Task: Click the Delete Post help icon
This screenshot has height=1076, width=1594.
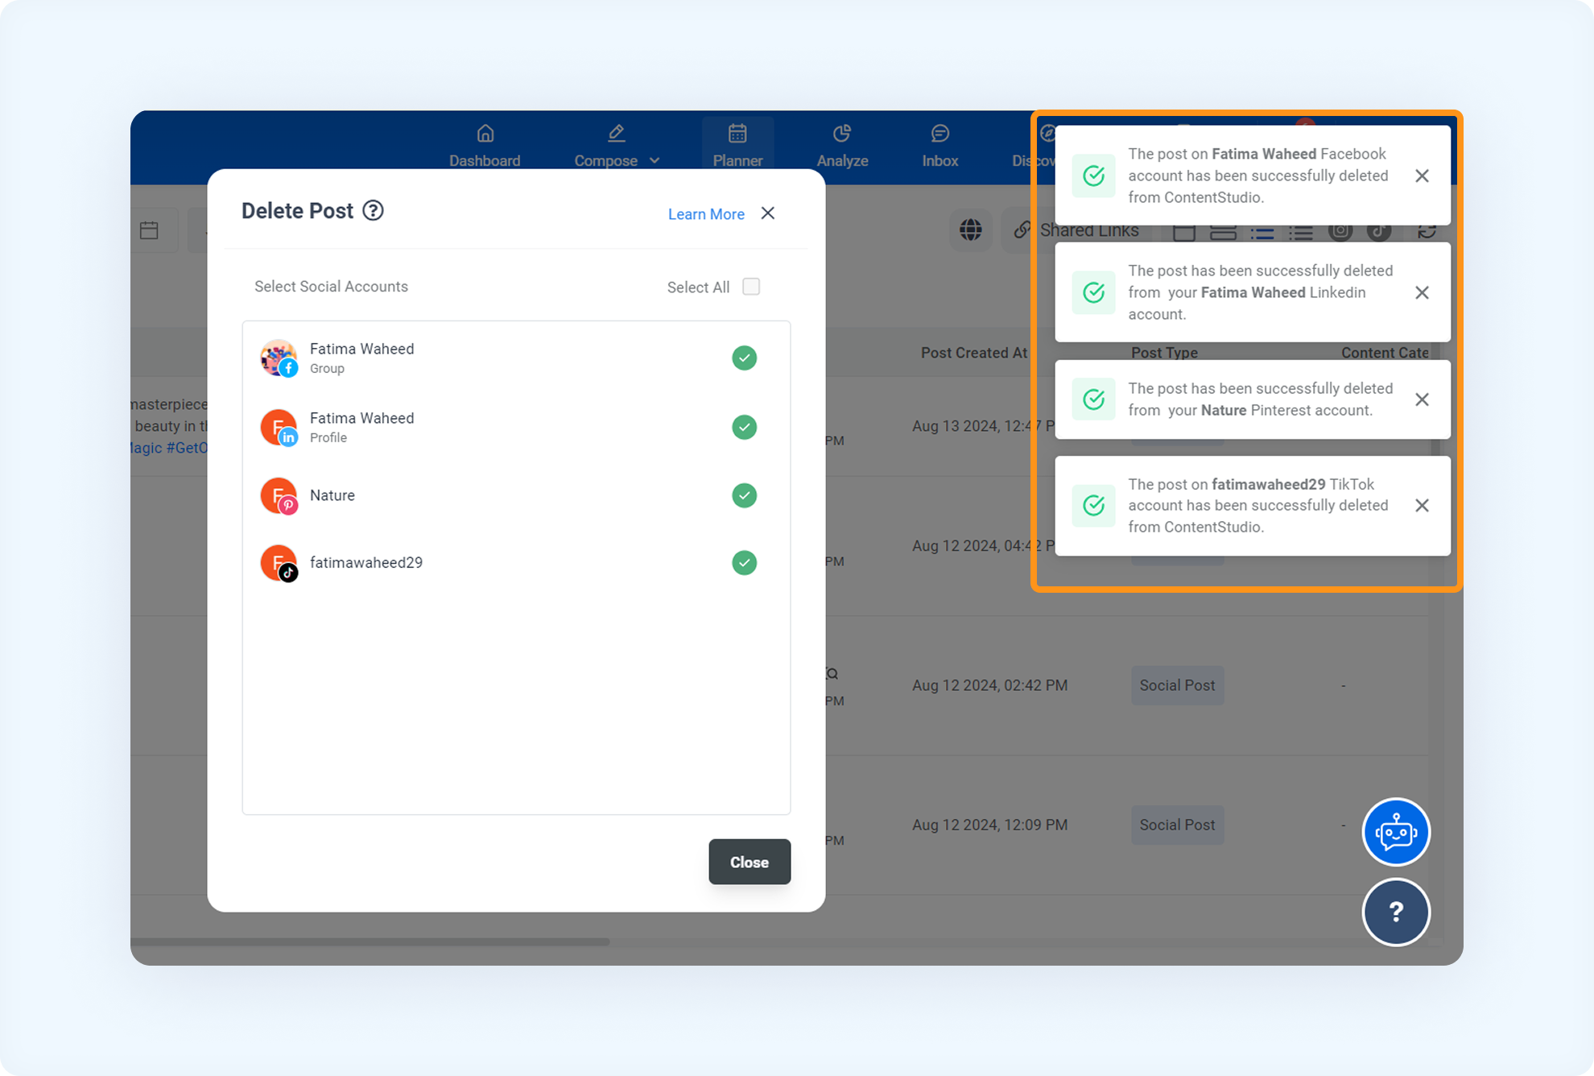Action: click(x=373, y=211)
